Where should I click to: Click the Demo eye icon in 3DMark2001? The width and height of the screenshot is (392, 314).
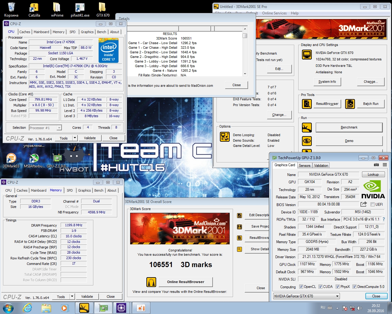(x=307, y=141)
